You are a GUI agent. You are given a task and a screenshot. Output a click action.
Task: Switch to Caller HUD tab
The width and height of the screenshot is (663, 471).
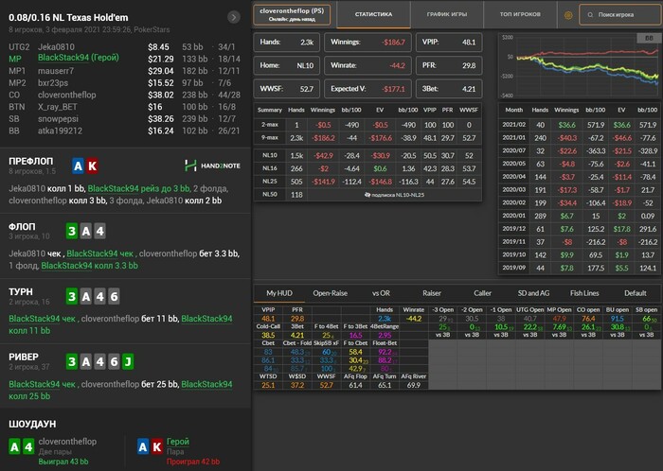482,293
